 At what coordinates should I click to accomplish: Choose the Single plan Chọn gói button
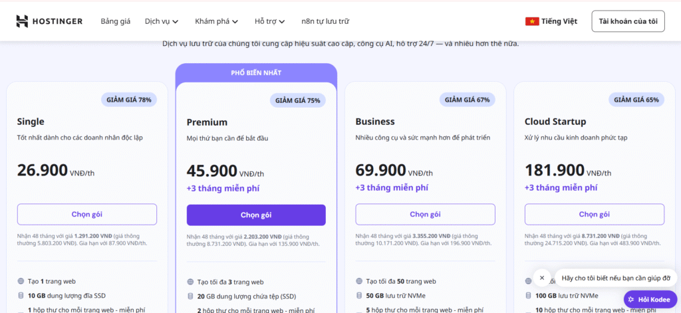pyautogui.click(x=87, y=214)
